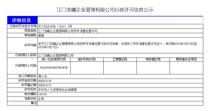Click the 工商登记码 column header
The height and width of the screenshot is (111, 210).
[x=120, y=59]
